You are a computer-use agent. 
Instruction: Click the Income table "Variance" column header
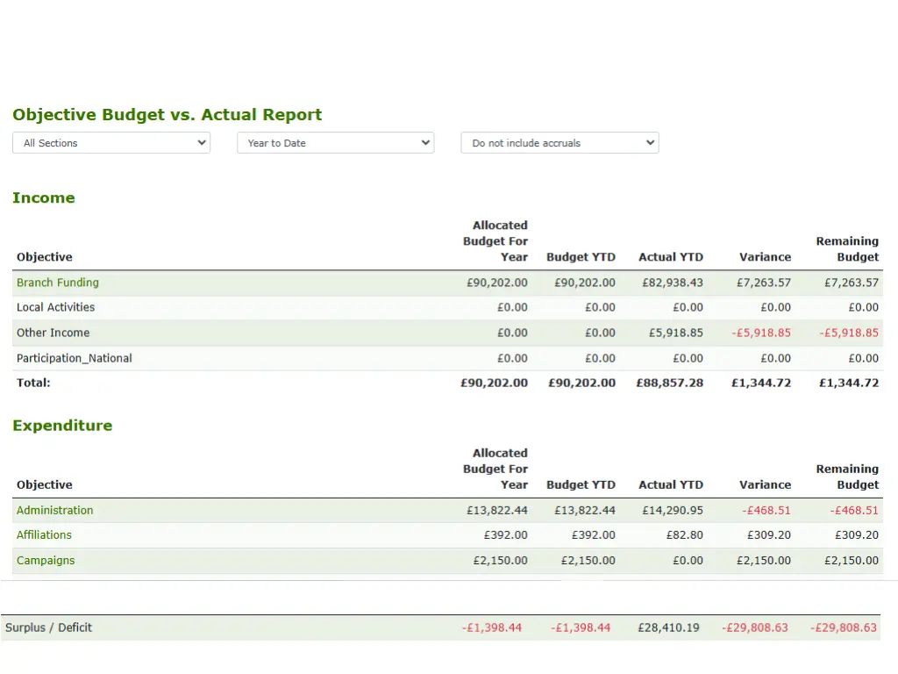coord(765,257)
